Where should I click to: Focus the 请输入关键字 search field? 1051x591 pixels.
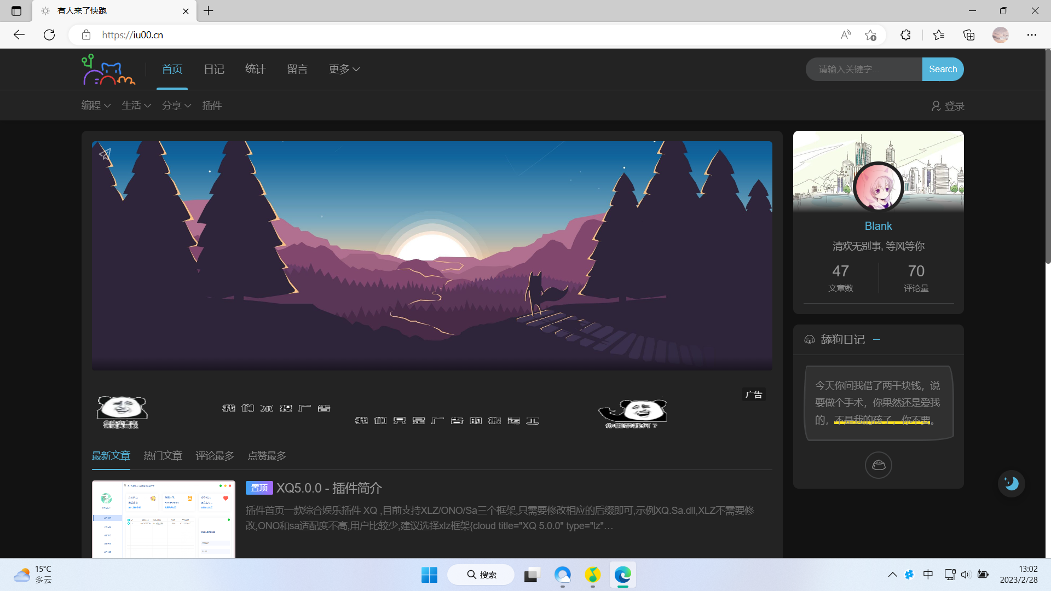coord(864,69)
